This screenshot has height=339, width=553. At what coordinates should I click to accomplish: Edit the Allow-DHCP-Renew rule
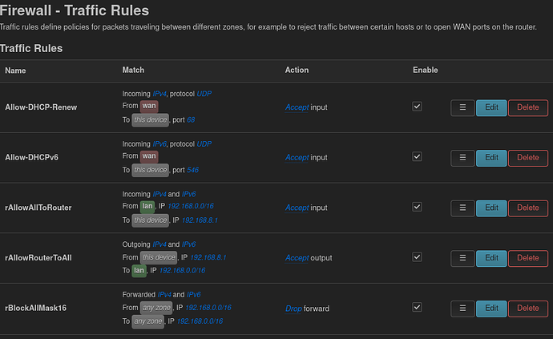coord(491,107)
